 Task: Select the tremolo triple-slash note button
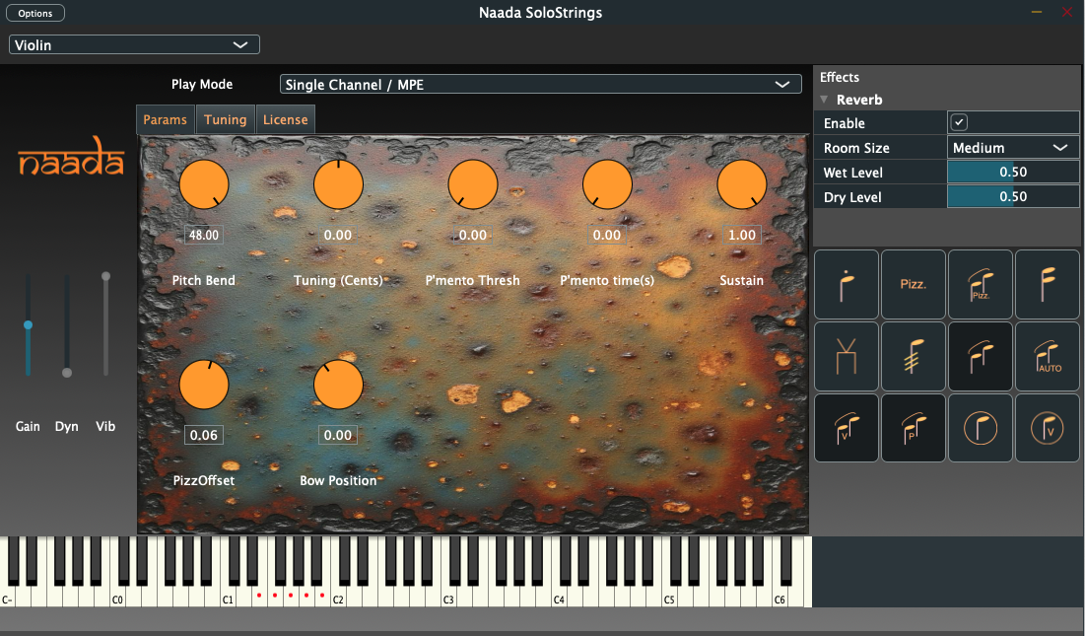tap(914, 356)
